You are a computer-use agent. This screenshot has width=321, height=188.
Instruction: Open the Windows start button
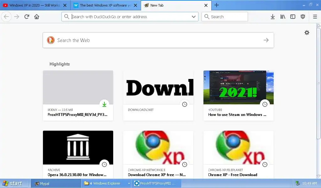point(12,183)
